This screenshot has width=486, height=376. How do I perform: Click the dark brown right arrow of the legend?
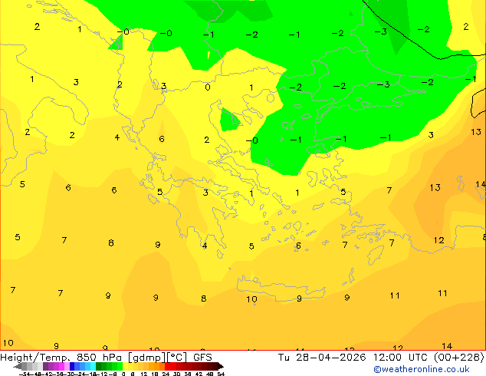[221, 366]
